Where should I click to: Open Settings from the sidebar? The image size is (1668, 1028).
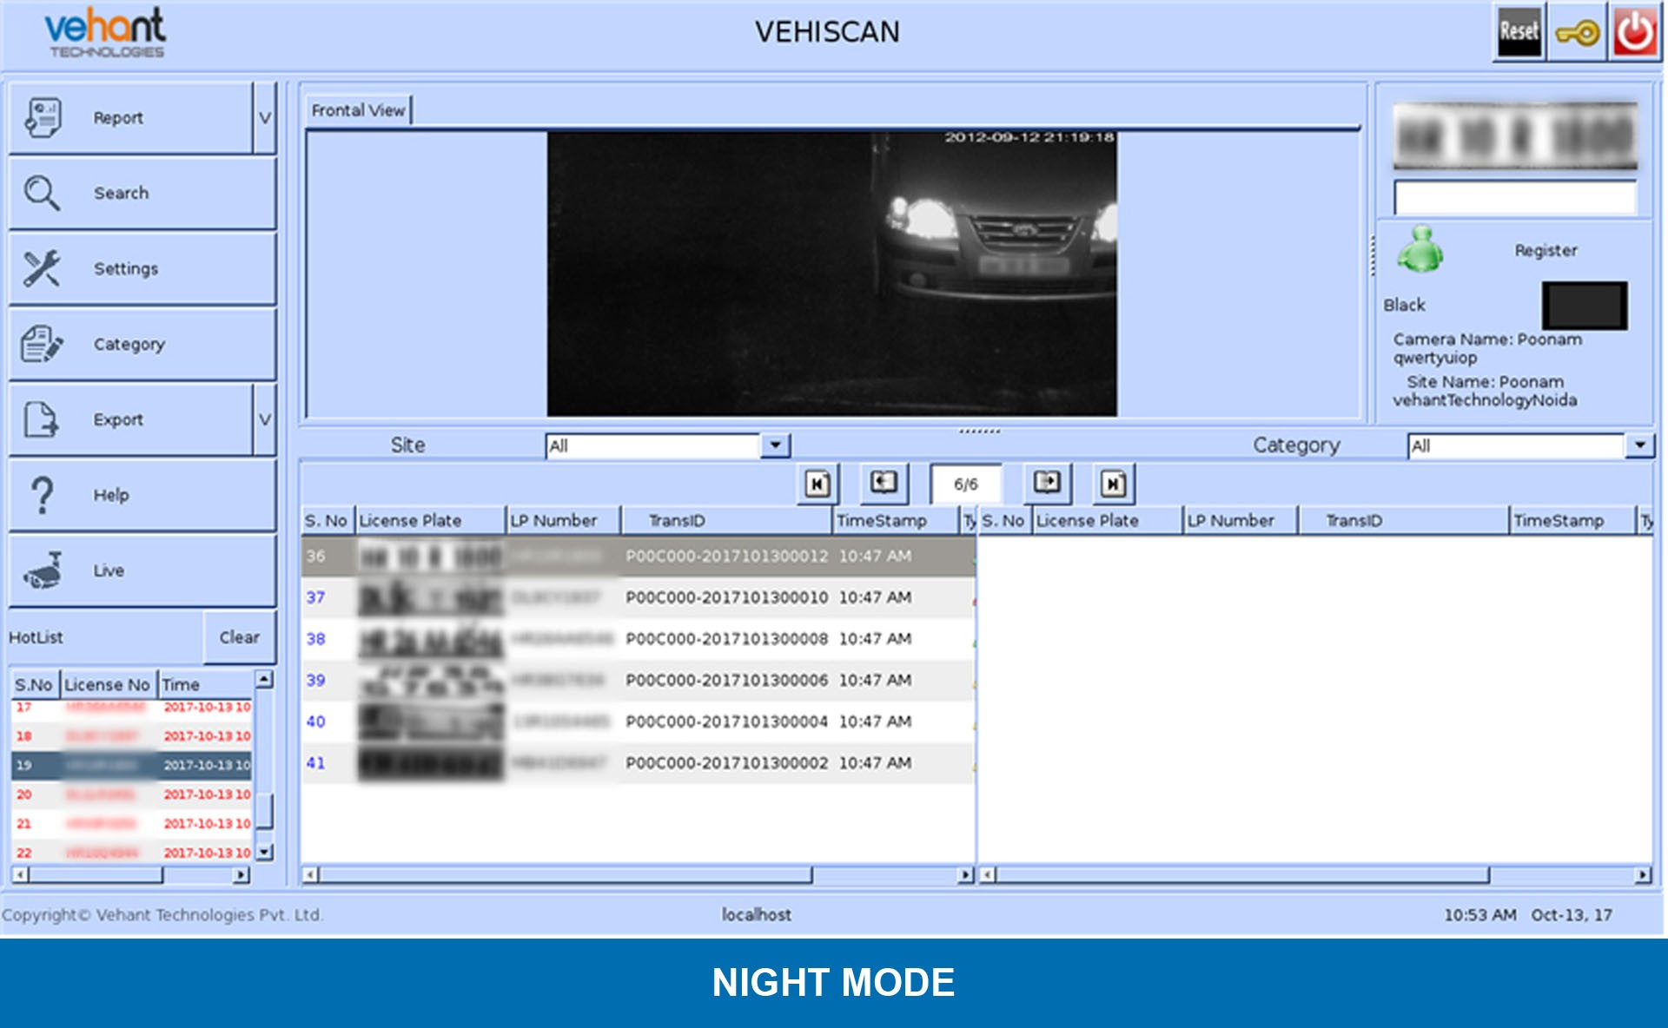[x=142, y=268]
